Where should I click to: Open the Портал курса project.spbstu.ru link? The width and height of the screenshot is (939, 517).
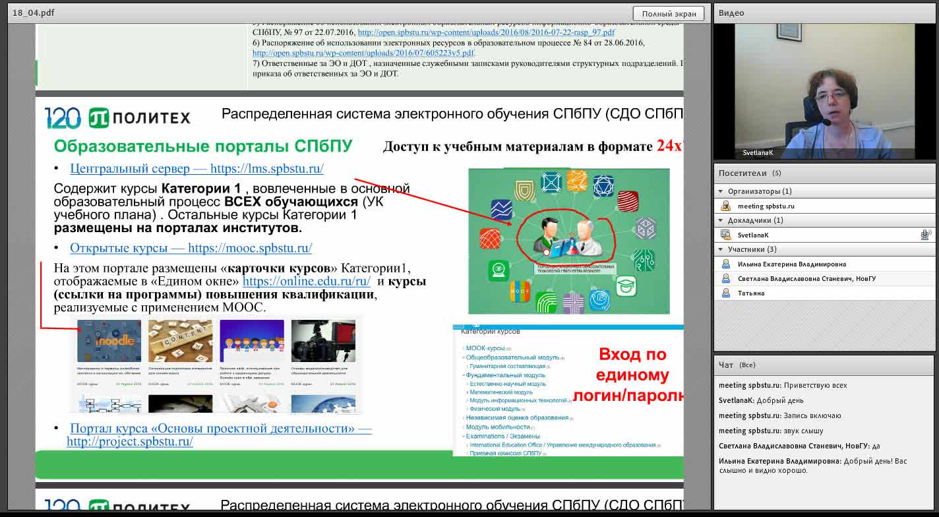click(220, 435)
